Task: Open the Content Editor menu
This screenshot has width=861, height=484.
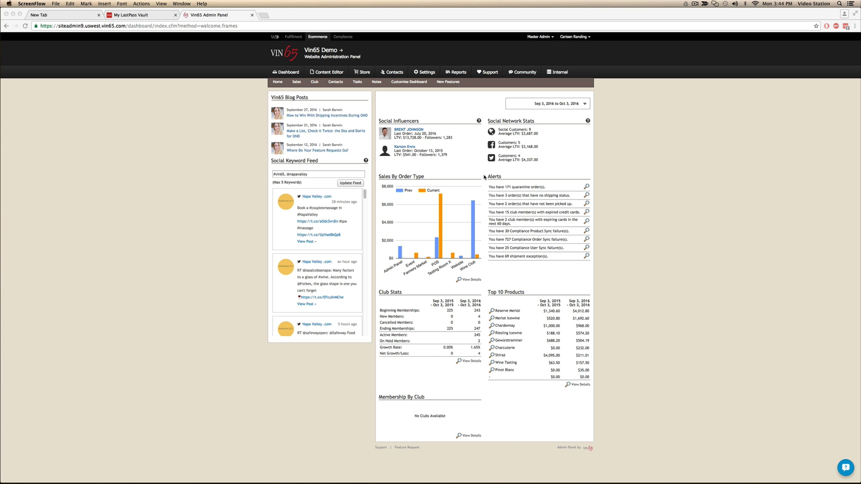Action: tap(326, 72)
